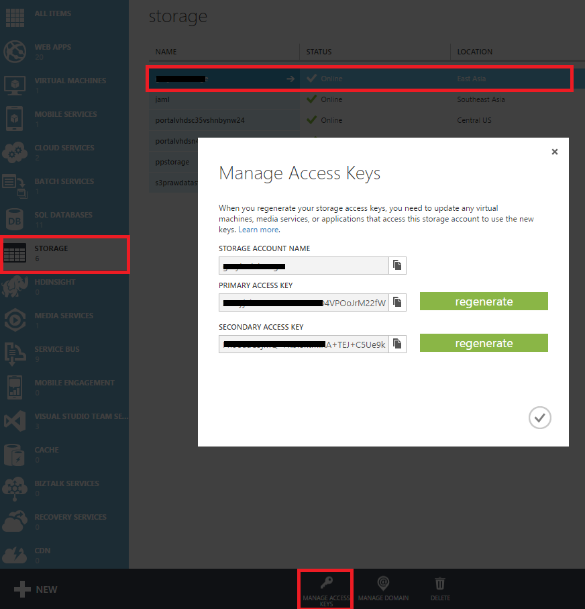The height and width of the screenshot is (609, 585).
Task: Regenerate the secondary access key
Action: [484, 343]
